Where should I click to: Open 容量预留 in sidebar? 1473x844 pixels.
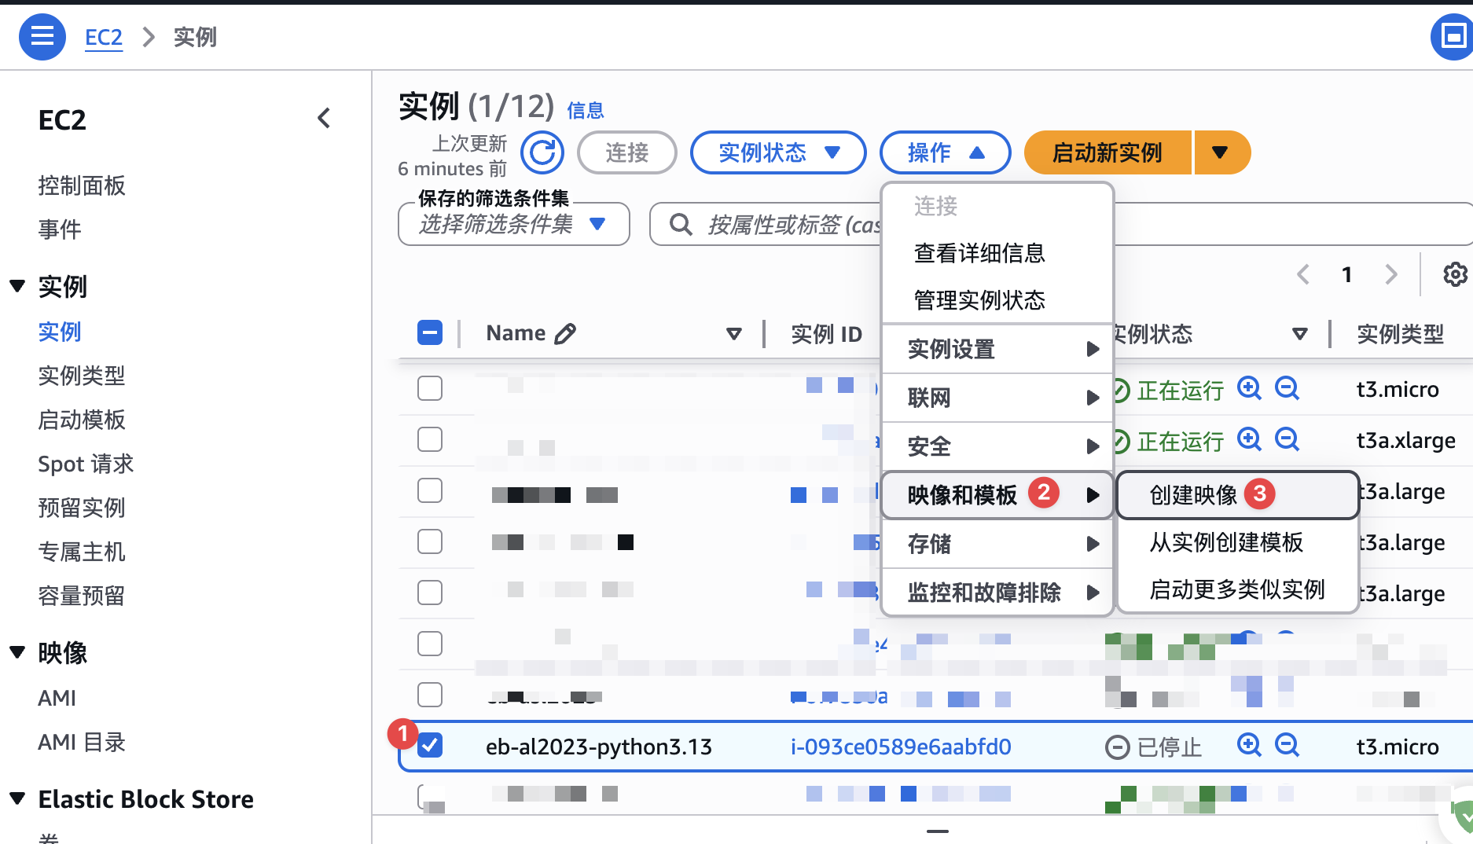pyautogui.click(x=82, y=596)
